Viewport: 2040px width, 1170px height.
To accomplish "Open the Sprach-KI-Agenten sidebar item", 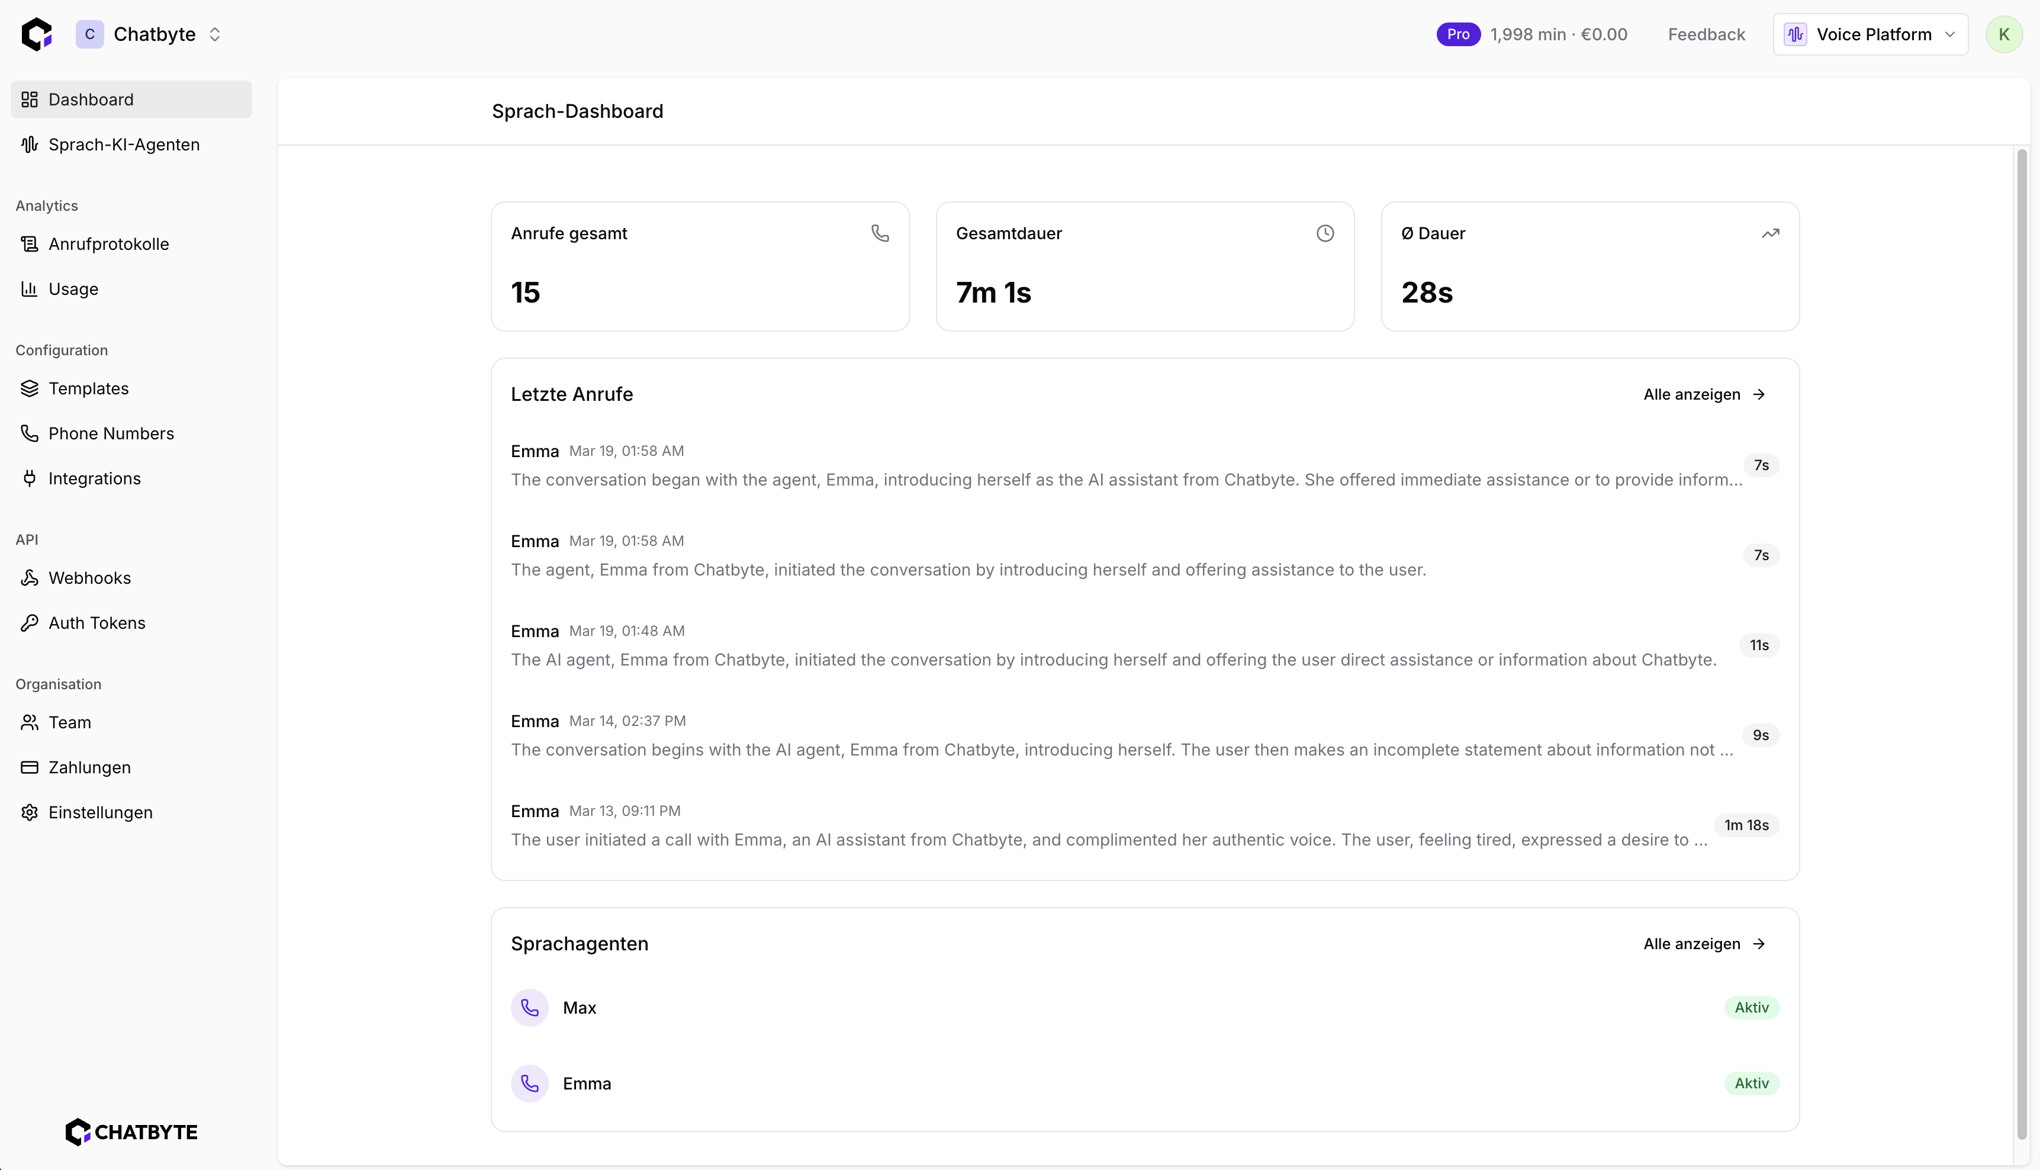I will (x=124, y=144).
